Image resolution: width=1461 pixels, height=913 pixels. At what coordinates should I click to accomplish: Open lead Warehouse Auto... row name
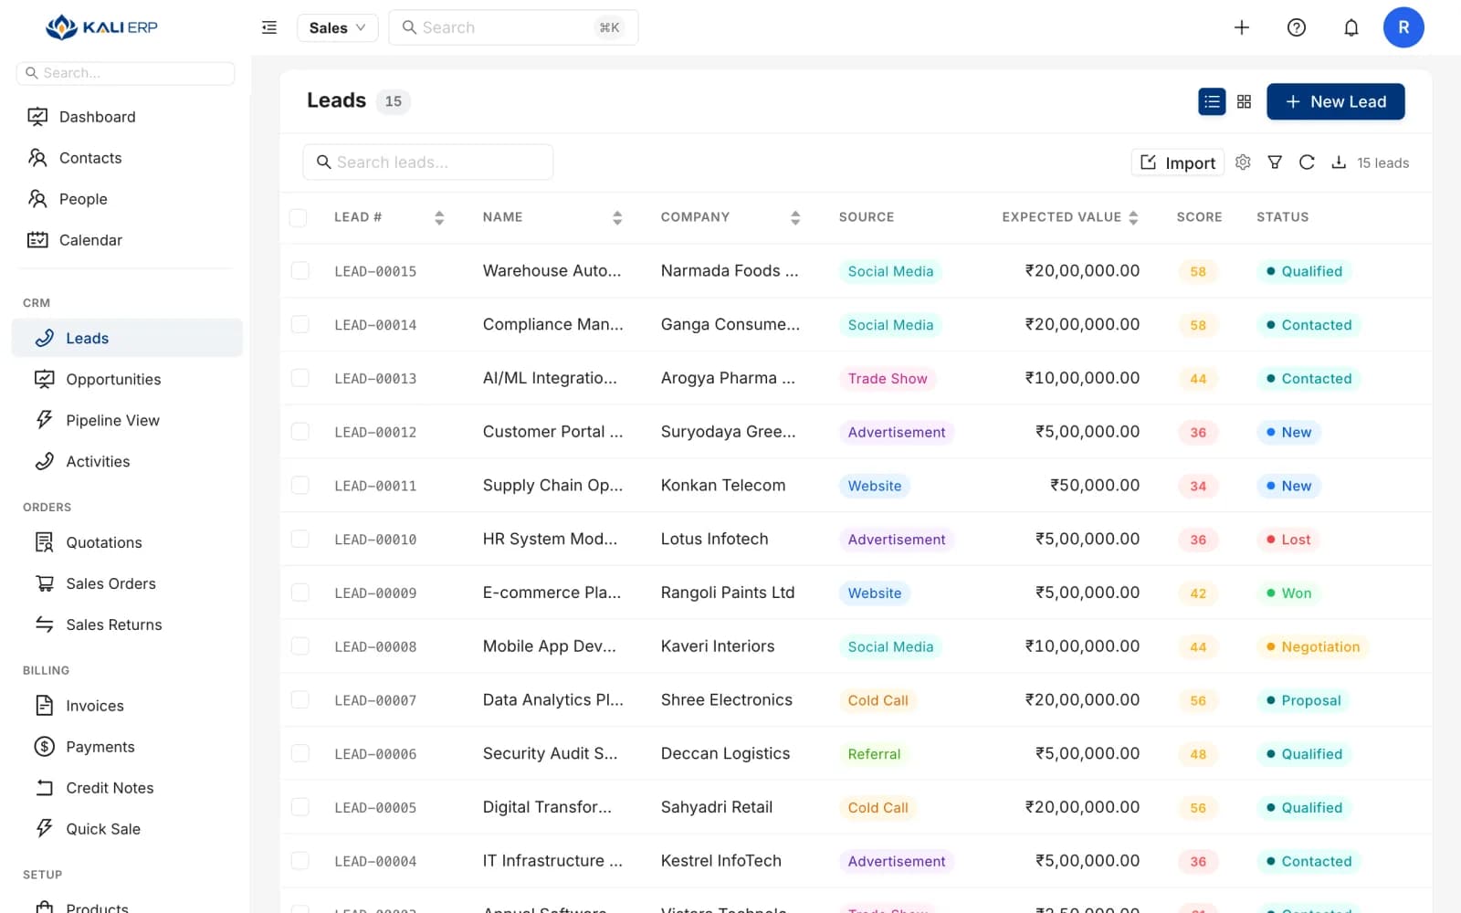[x=552, y=271]
